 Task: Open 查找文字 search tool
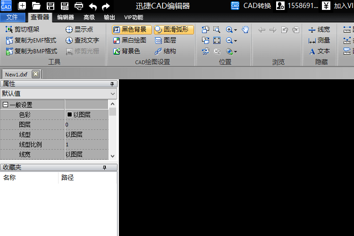(83, 40)
